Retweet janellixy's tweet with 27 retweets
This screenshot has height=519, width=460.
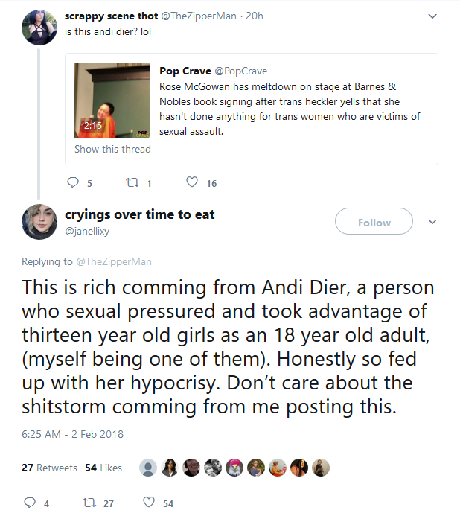(x=89, y=503)
